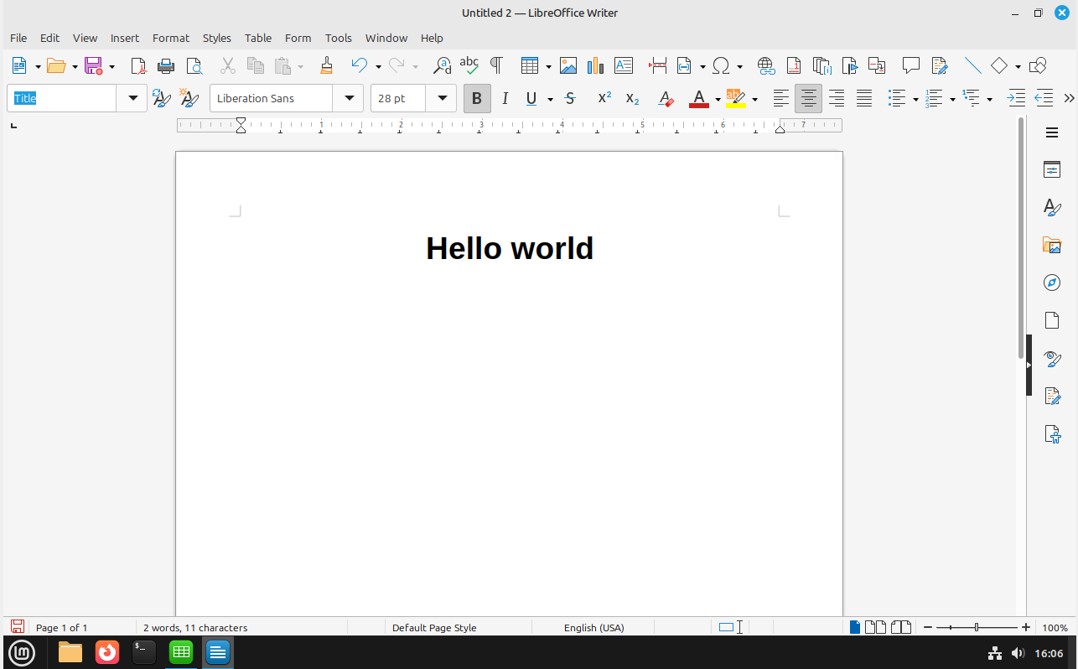Image resolution: width=1078 pixels, height=669 pixels.
Task: Click the Hello world title text
Action: pyautogui.click(x=510, y=248)
